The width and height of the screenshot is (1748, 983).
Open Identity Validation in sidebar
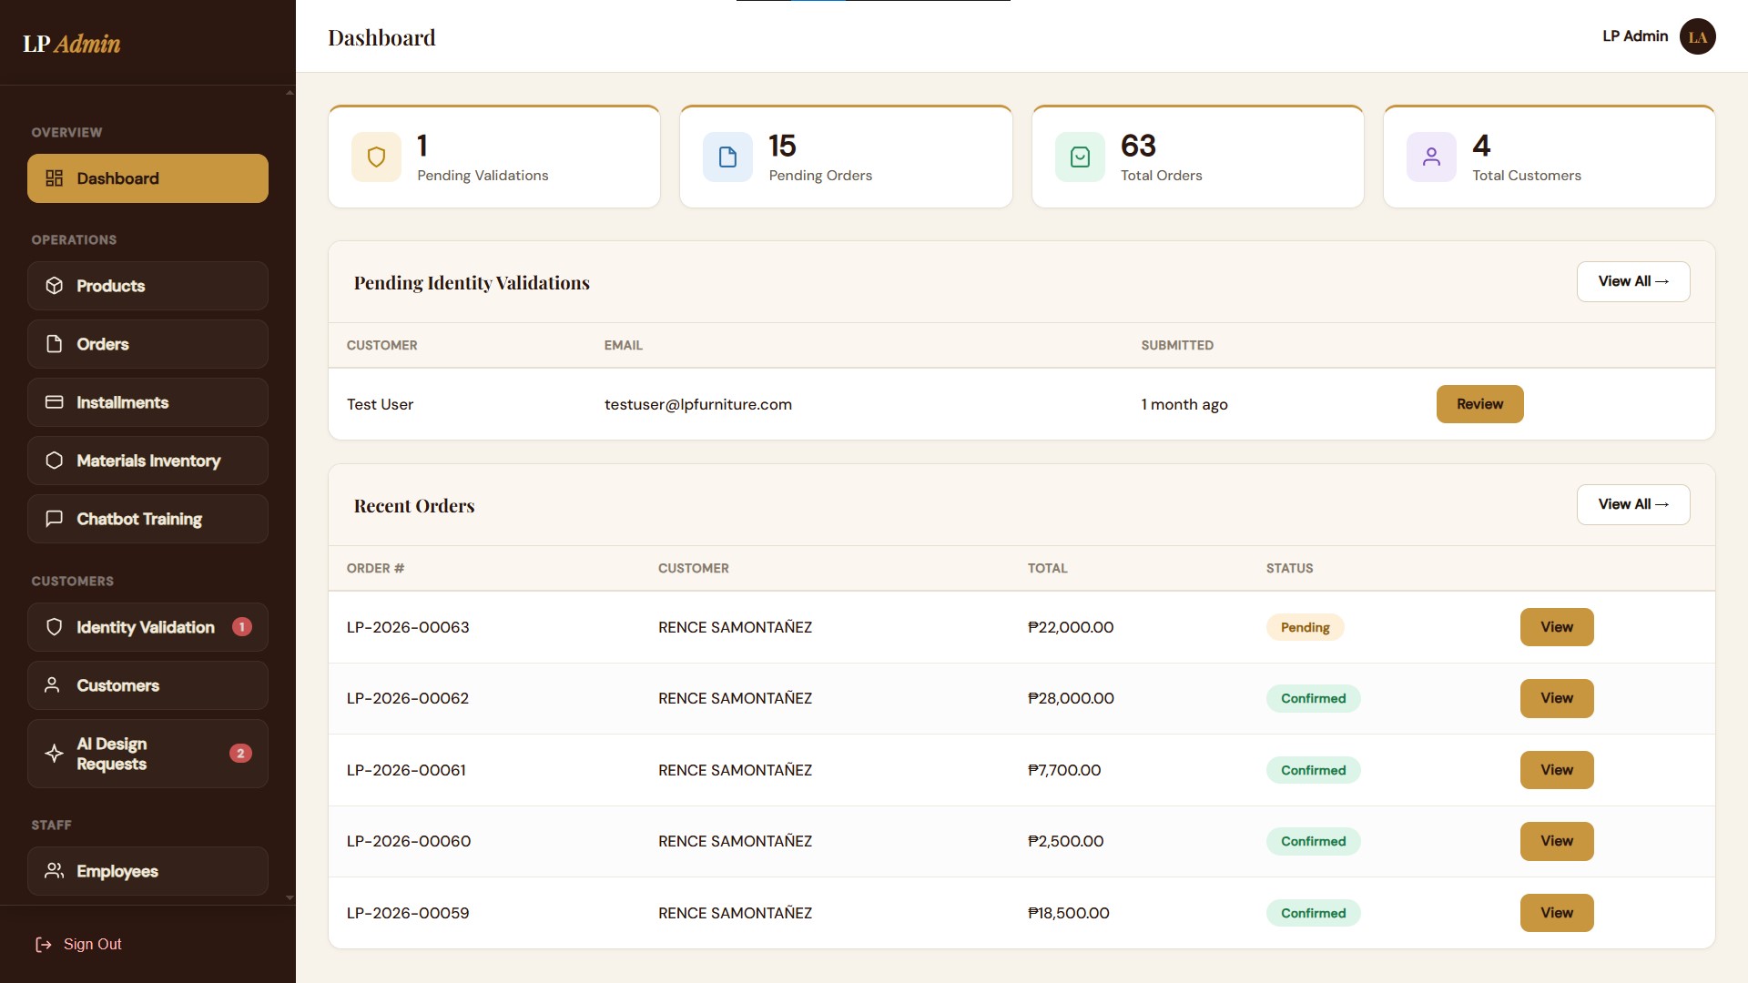click(x=147, y=627)
